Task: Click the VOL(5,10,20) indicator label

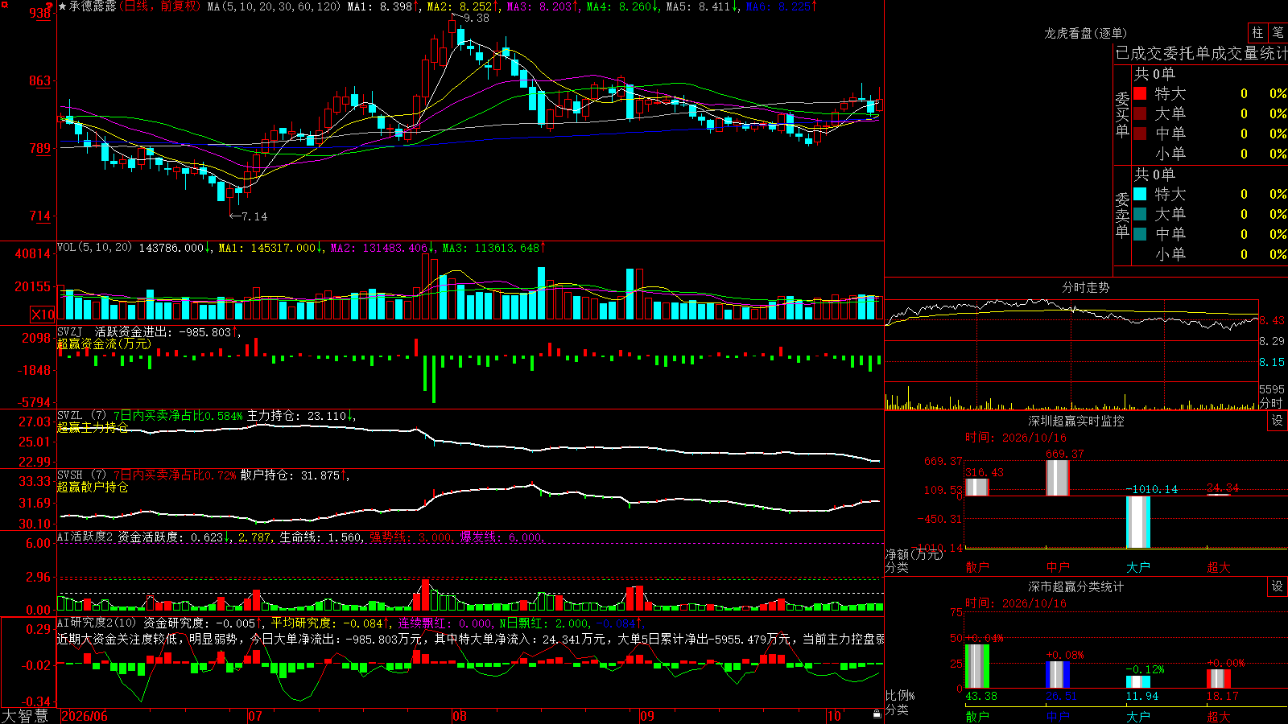Action: pos(94,248)
